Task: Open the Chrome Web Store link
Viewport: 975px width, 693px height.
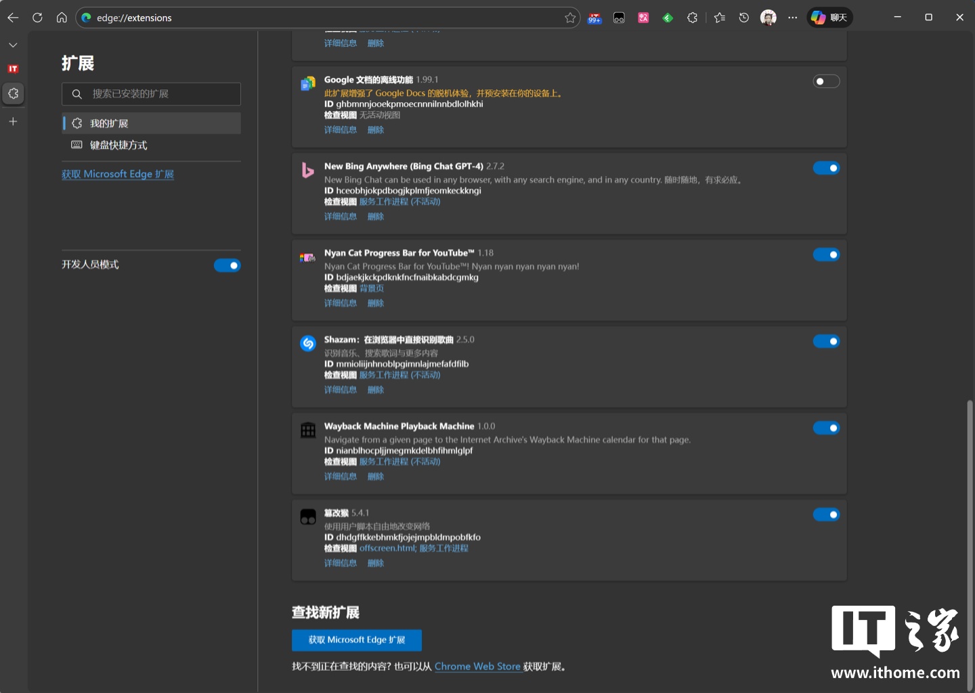Action: click(x=477, y=667)
